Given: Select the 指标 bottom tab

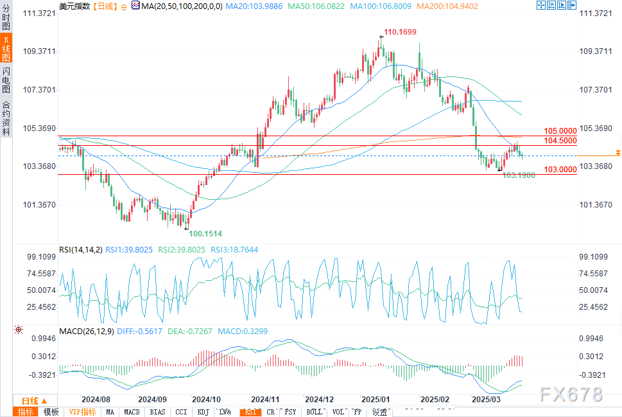Looking at the screenshot, I should (26, 412).
